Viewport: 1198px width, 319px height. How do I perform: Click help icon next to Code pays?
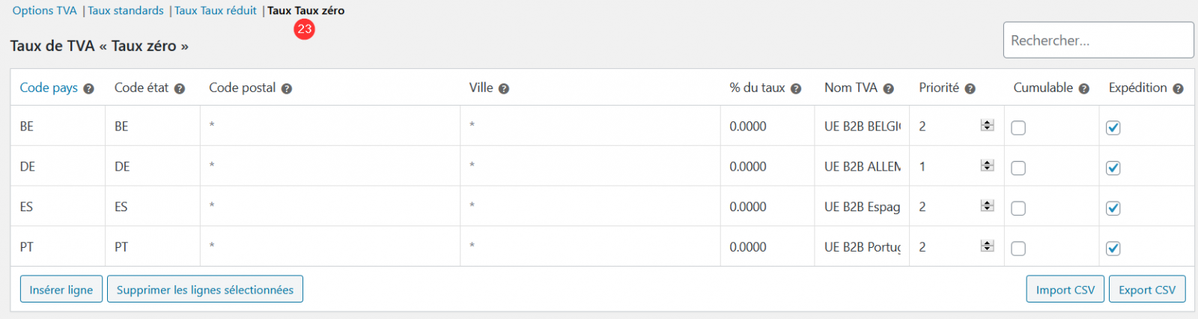pos(88,89)
